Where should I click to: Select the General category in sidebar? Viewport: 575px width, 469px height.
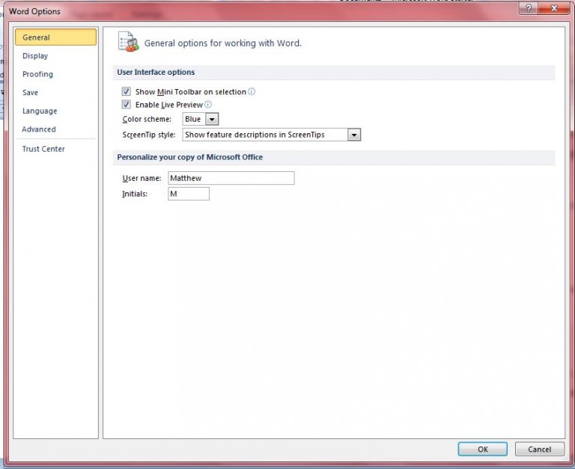click(55, 37)
